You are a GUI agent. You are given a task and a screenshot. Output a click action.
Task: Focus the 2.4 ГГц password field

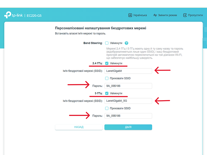[x=128, y=86]
